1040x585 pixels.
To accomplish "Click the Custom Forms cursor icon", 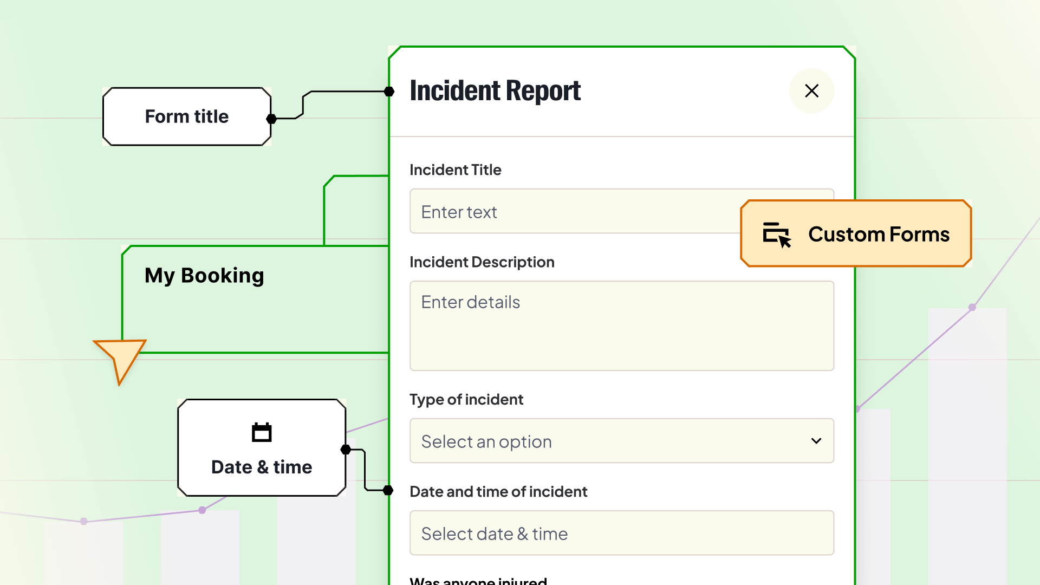I will [777, 235].
